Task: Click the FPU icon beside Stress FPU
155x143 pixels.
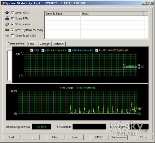Action: click(x=7, y=18)
